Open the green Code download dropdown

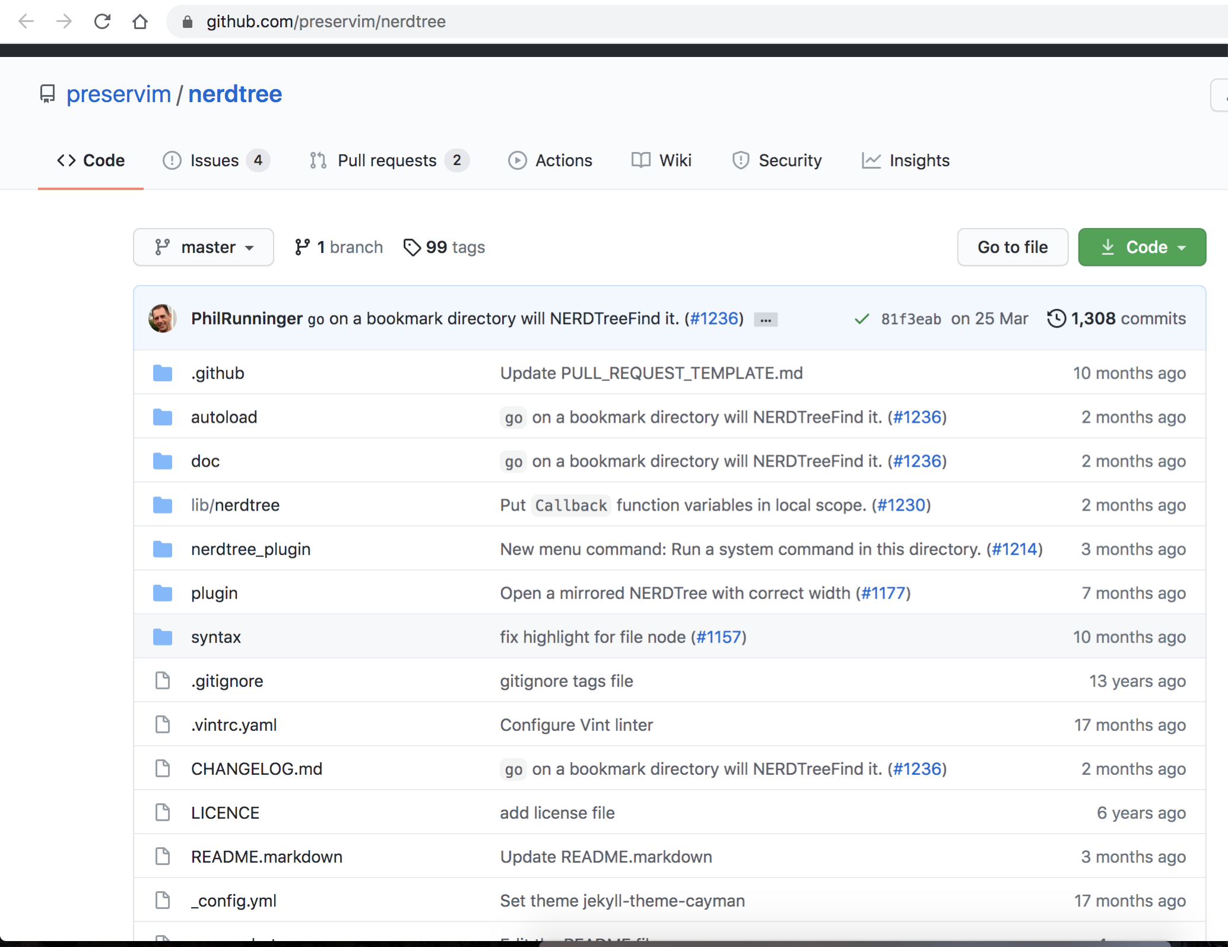point(1142,247)
